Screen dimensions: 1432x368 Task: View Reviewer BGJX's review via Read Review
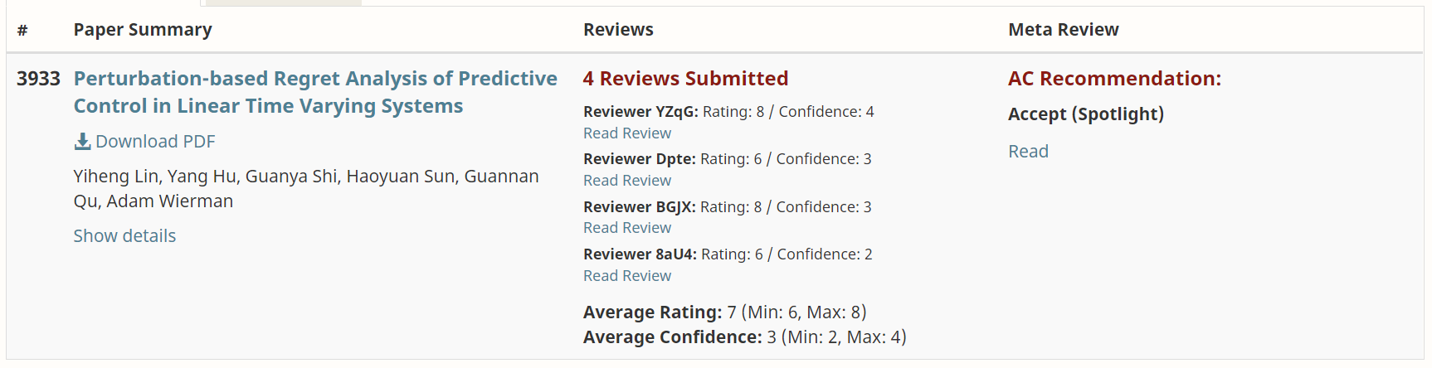627,228
